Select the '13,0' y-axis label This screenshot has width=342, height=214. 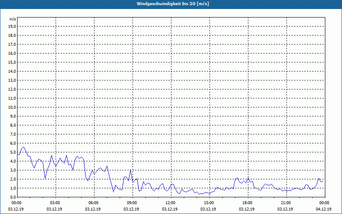coord(12,80)
